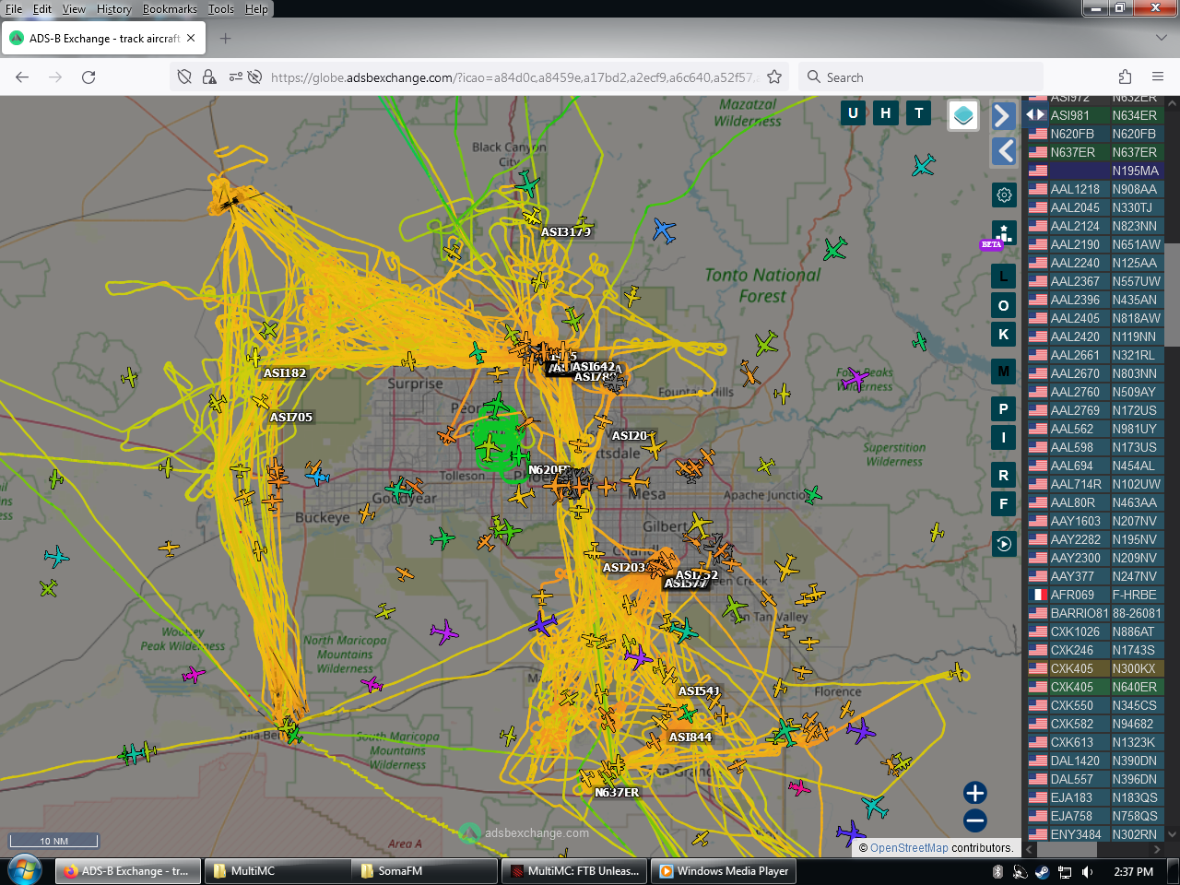Viewport: 1180px width, 885px height.
Task: View site security lock information
Action: pyautogui.click(x=209, y=77)
